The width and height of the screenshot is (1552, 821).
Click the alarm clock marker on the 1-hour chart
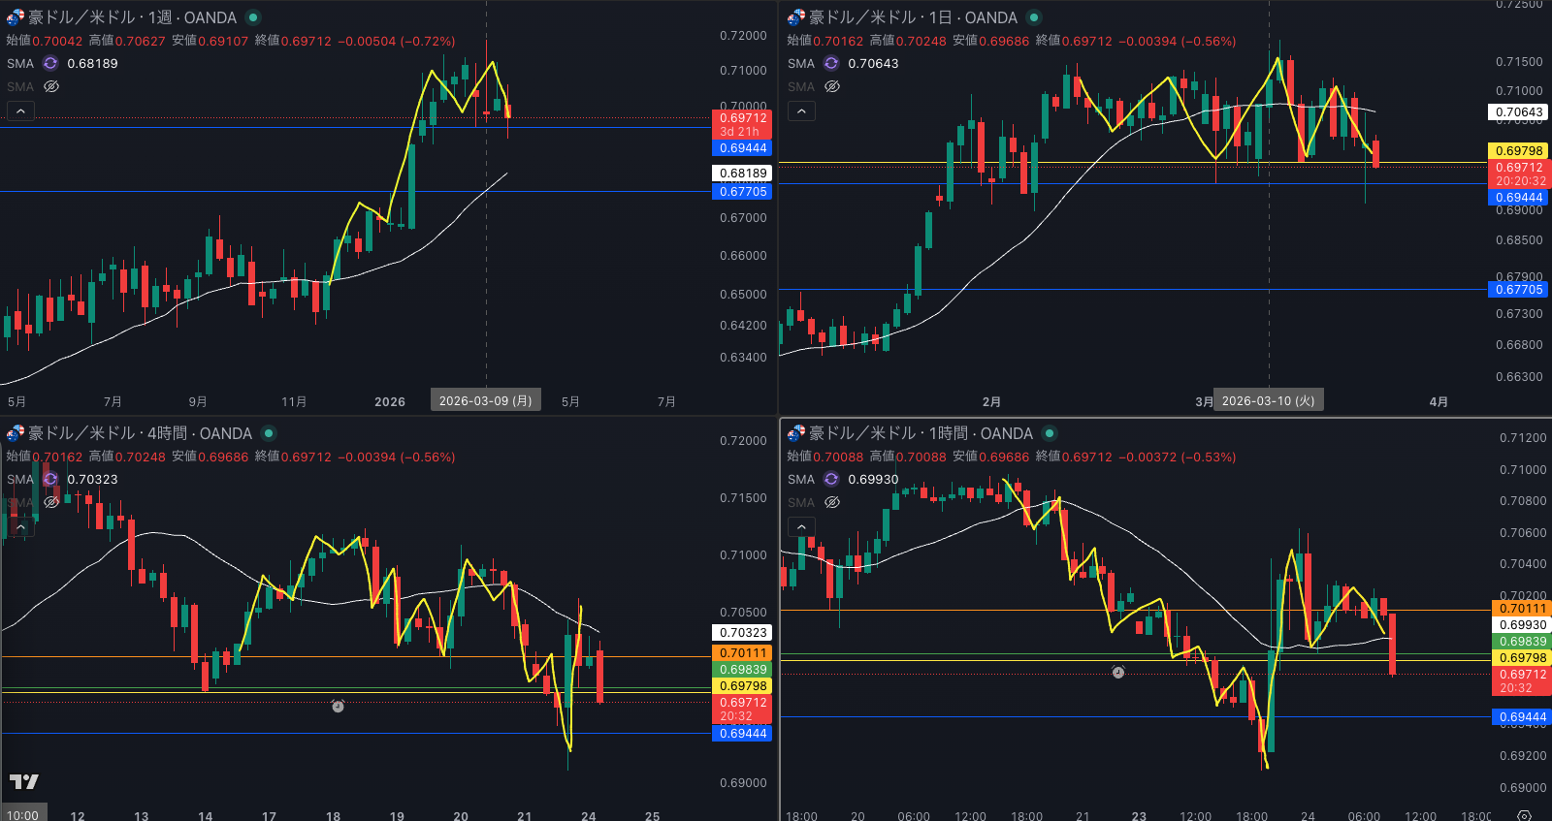point(1117,672)
